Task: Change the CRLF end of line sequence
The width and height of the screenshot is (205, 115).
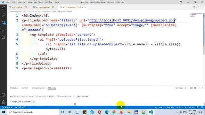Action: (x=186, y=107)
